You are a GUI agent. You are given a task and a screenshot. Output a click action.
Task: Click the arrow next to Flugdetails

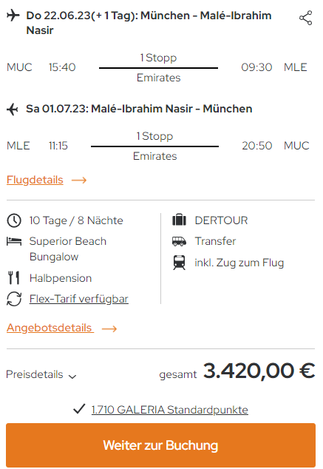79,180
